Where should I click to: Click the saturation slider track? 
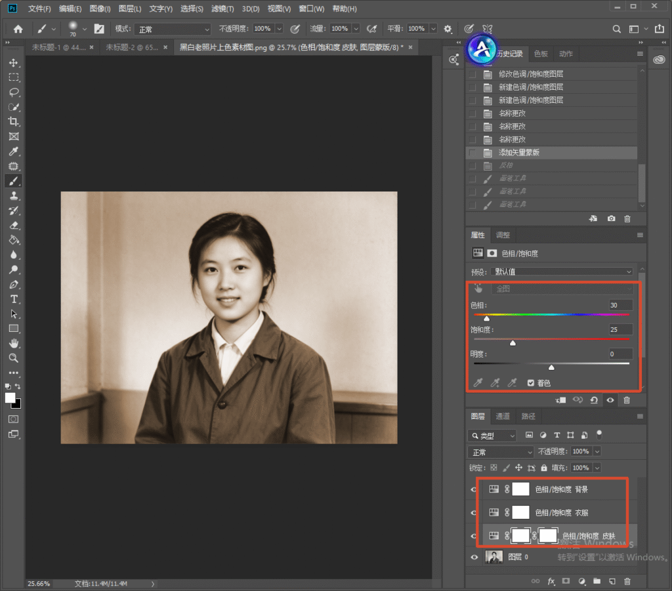pyautogui.click(x=551, y=339)
